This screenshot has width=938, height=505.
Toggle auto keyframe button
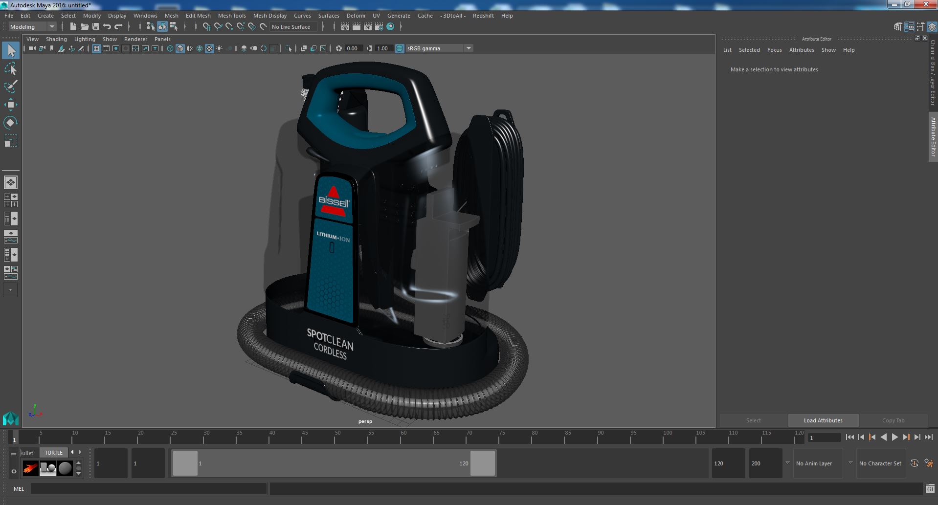[x=914, y=463]
